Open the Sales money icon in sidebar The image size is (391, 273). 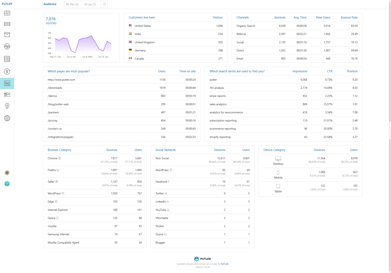pos(7,24)
